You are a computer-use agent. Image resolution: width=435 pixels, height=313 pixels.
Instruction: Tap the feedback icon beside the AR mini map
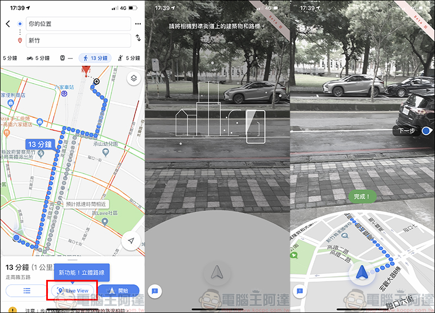pos(299,291)
